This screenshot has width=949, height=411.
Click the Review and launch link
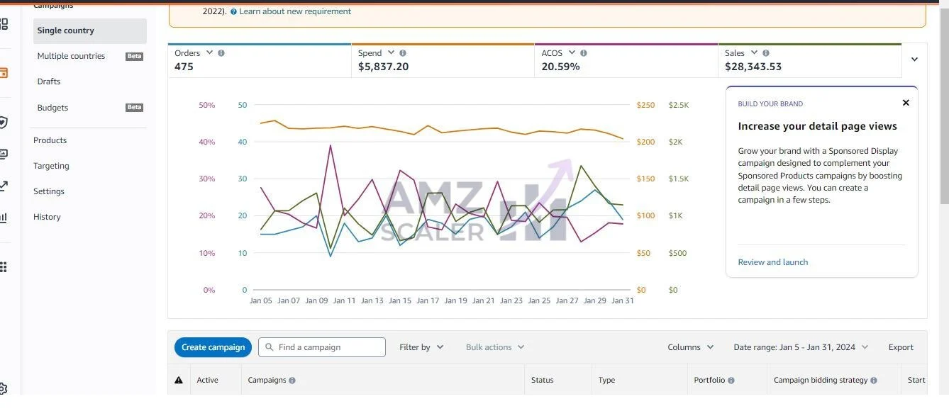coord(773,262)
